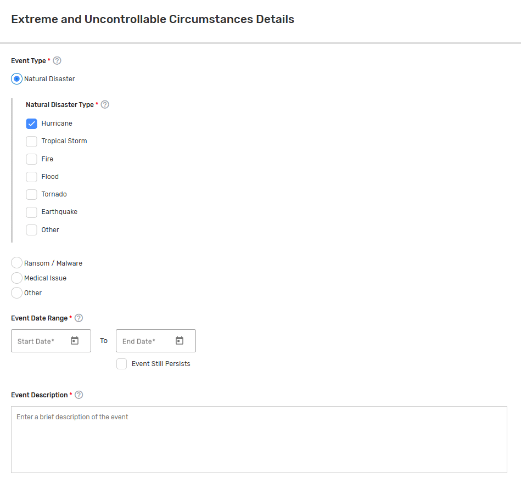Screen dimensions: 521x478
Task: Open the End Date calendar picker
Action: tap(180, 341)
